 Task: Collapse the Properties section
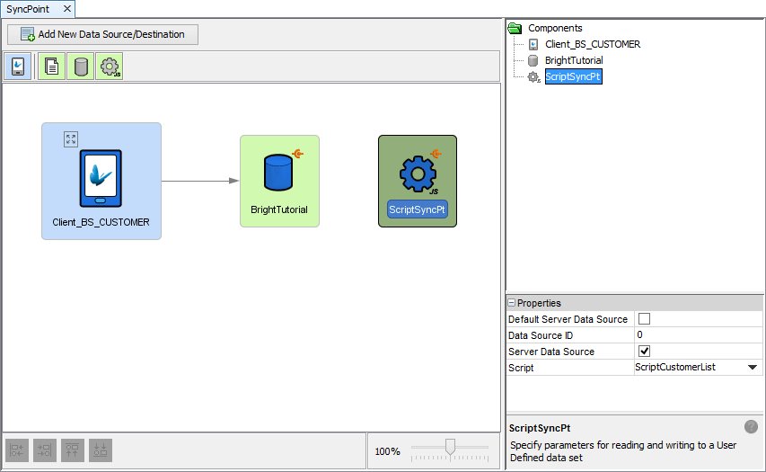point(512,303)
